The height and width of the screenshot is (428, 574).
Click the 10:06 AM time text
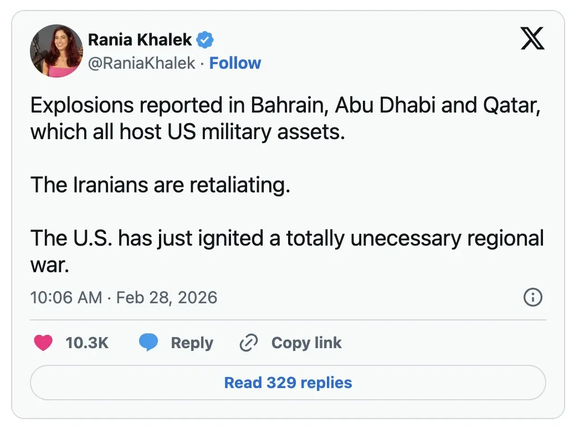pos(66,297)
